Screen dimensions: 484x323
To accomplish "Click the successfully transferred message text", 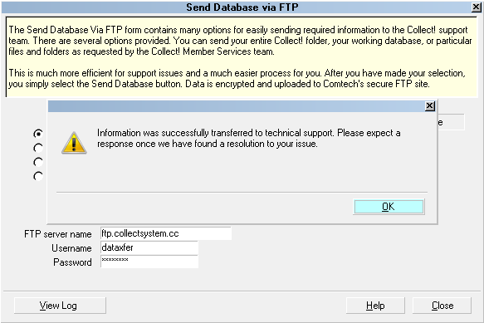I will [248, 139].
